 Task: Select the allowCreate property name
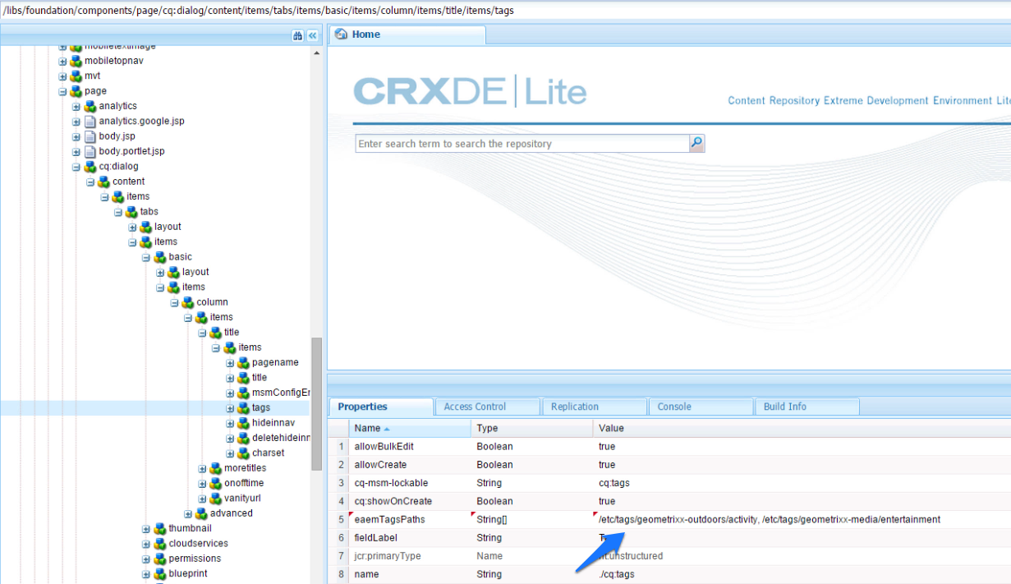click(x=380, y=465)
